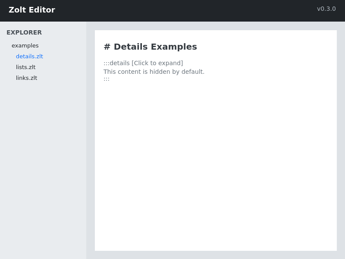Click the dark top header bar
Viewport: 345px width, 259px height.
click(172, 9)
